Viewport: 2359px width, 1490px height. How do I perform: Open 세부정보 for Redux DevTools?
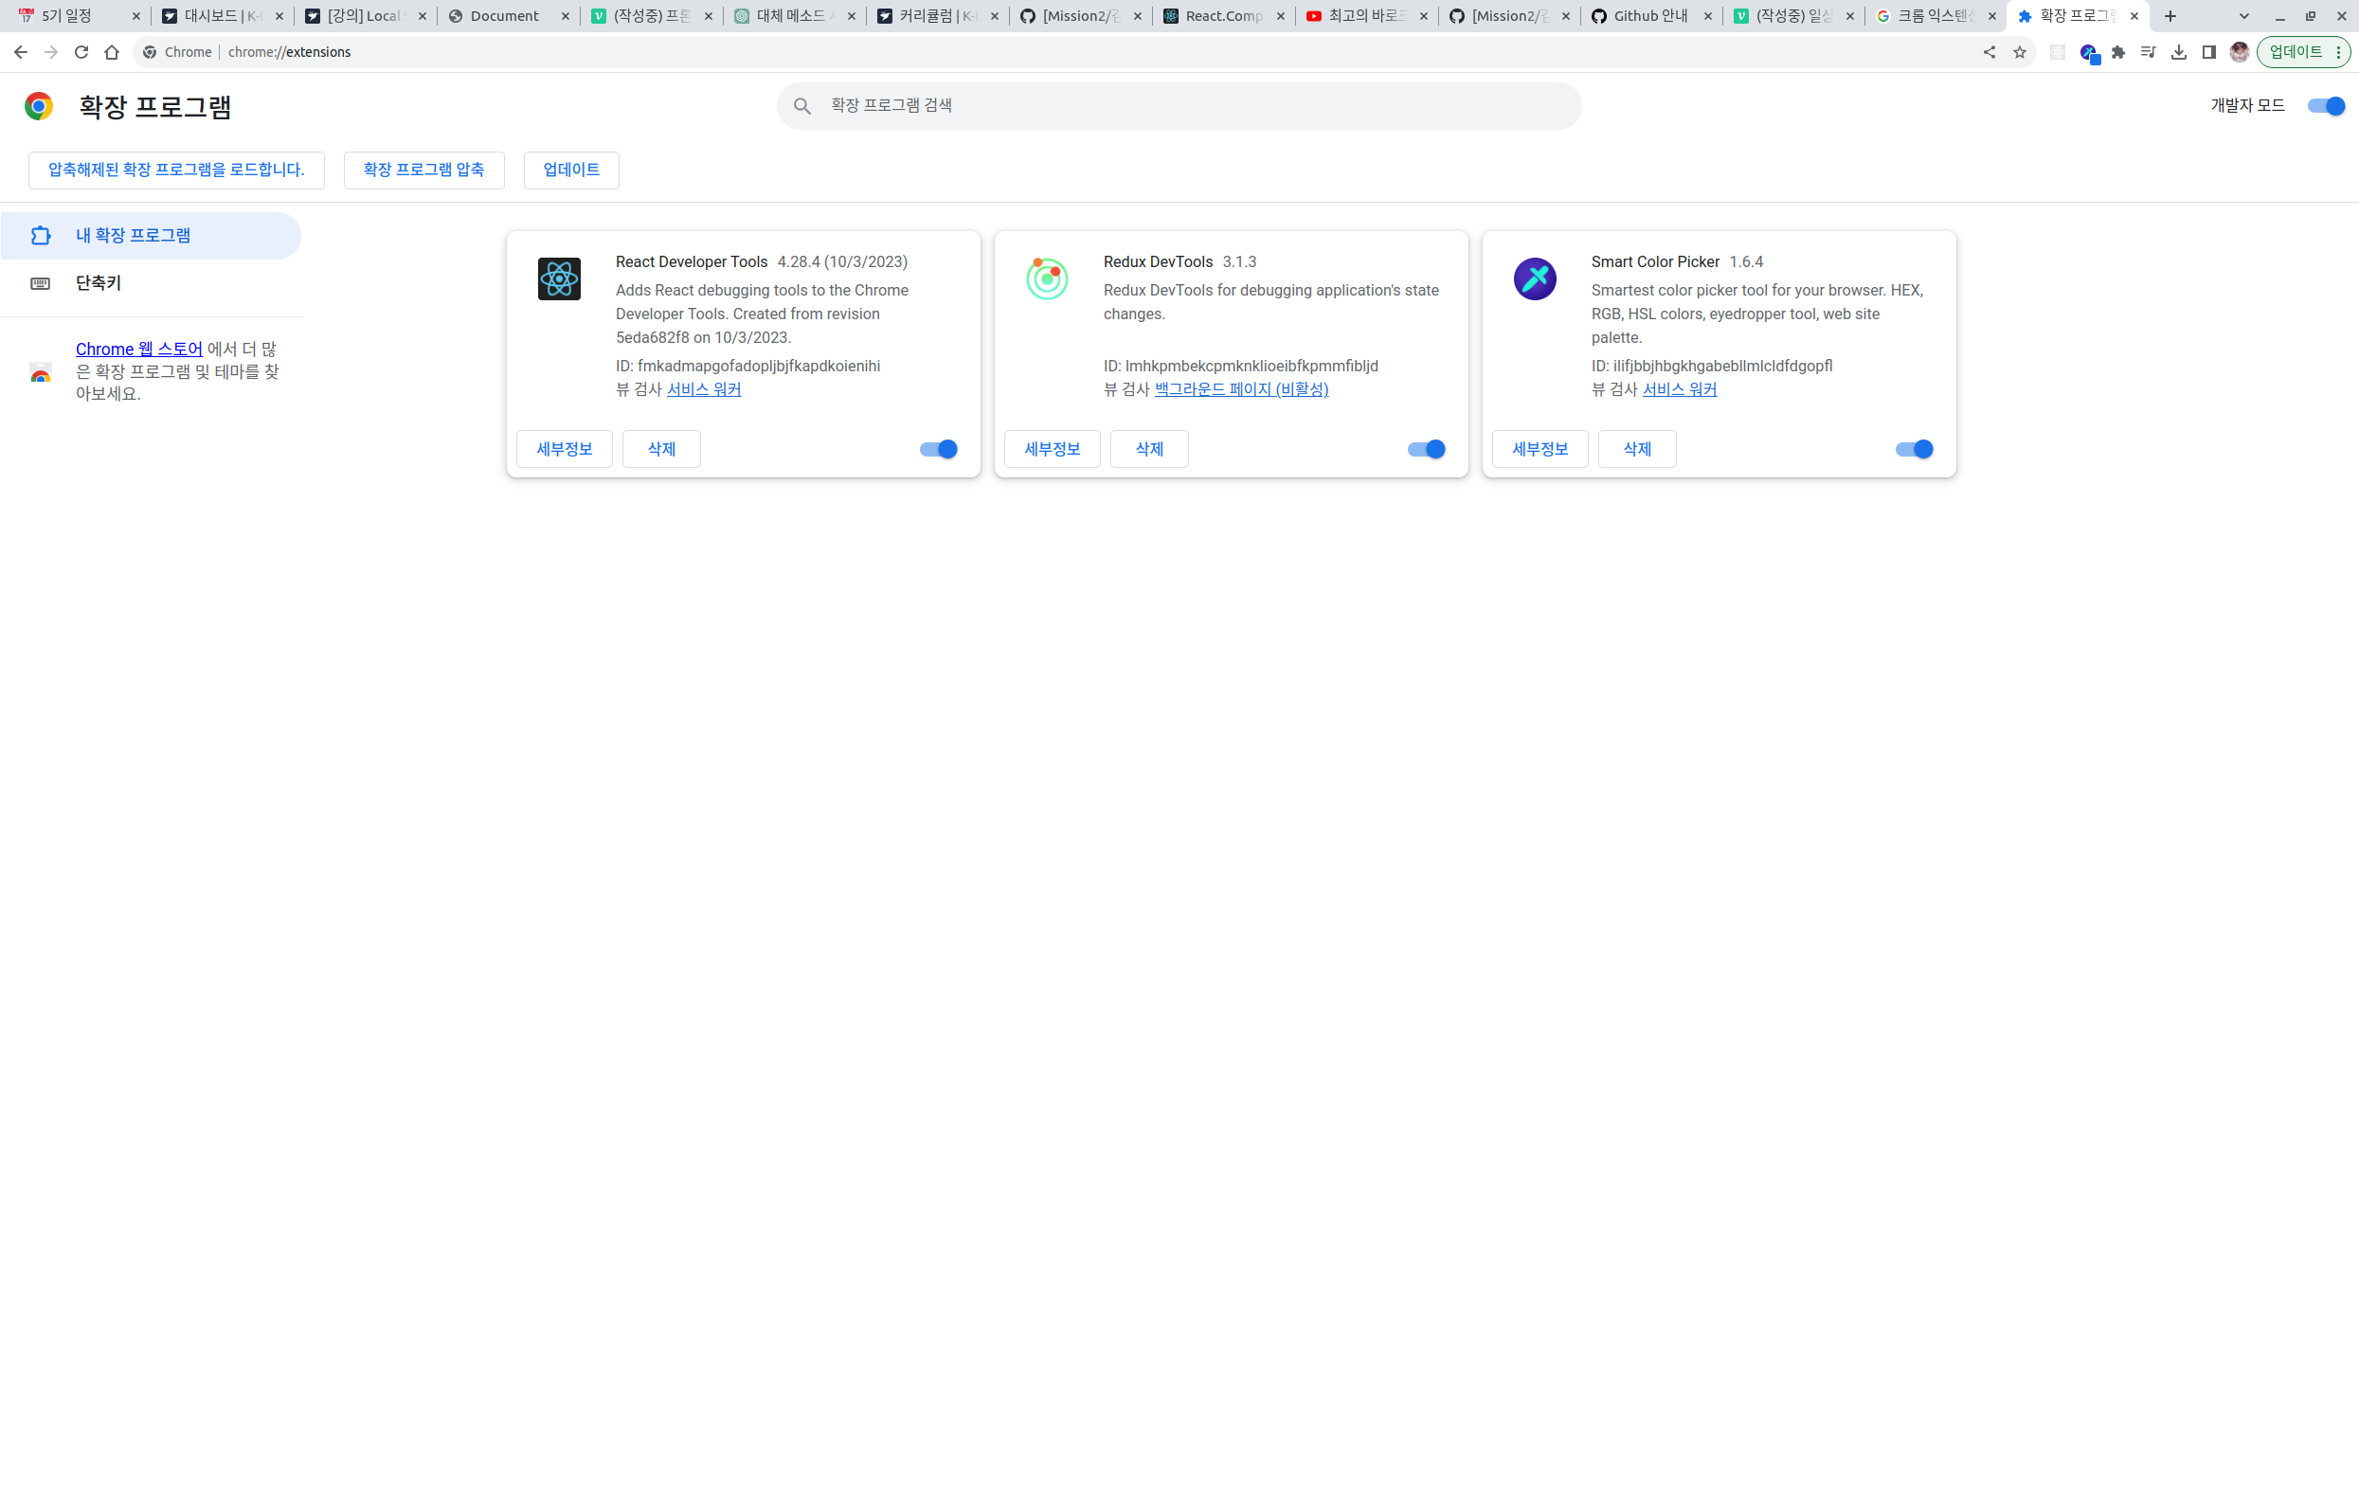tap(1053, 450)
